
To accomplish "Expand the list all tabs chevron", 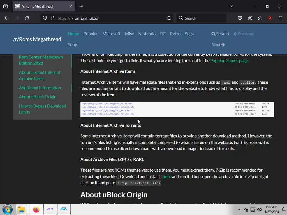I will (232, 6).
